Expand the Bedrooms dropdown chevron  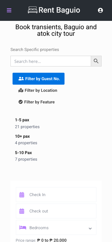pos(90,228)
